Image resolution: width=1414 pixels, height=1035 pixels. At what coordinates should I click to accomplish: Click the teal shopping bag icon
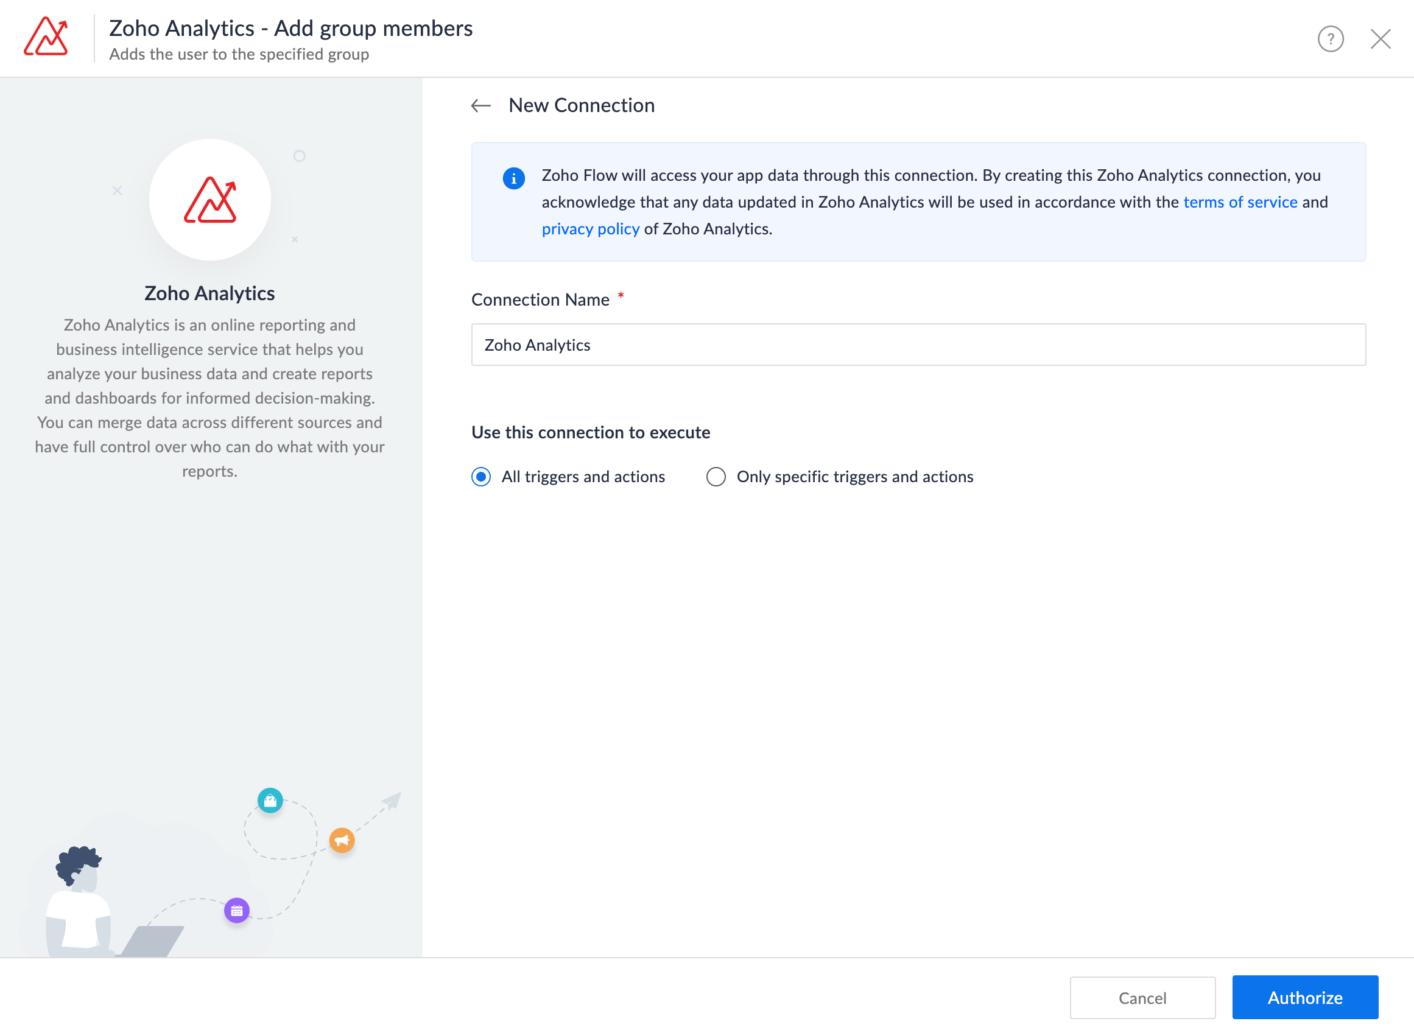click(x=270, y=800)
